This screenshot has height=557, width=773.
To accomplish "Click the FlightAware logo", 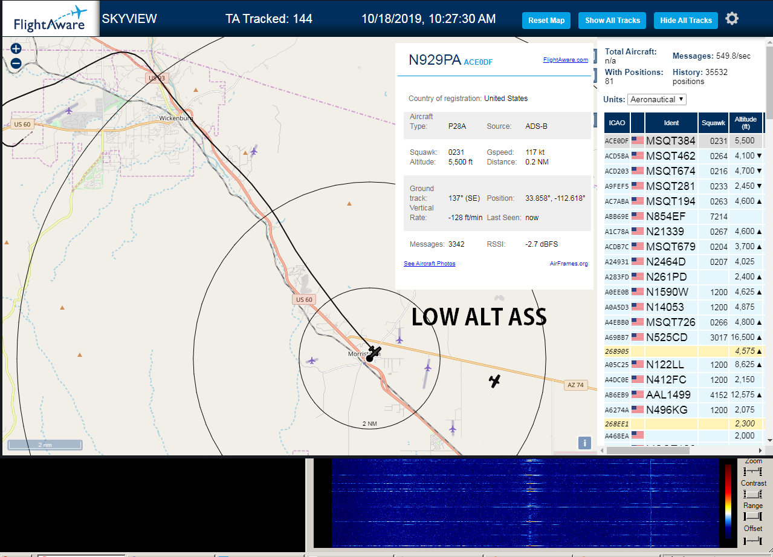I will point(50,19).
